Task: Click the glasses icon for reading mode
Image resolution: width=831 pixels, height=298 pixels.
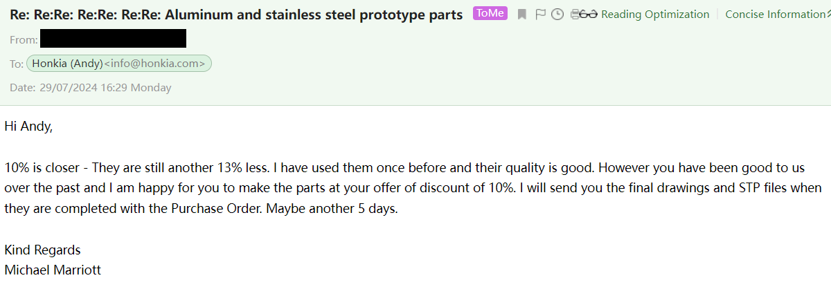Action: tap(588, 15)
